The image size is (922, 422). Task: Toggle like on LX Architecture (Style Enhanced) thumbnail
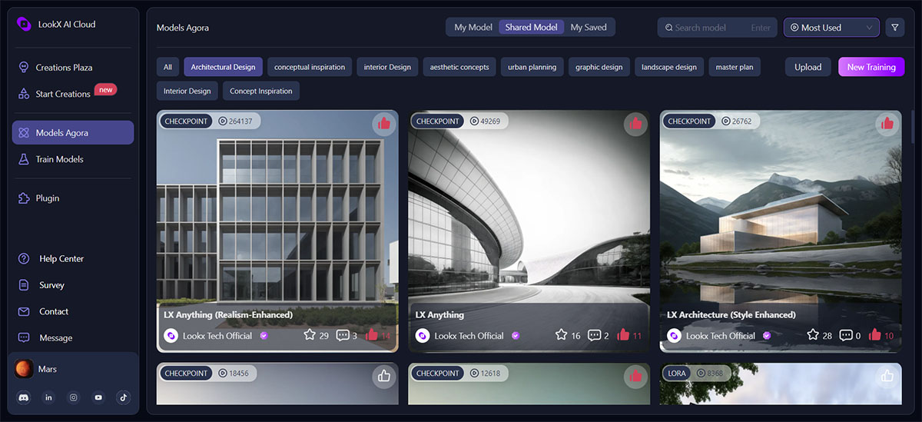887,123
